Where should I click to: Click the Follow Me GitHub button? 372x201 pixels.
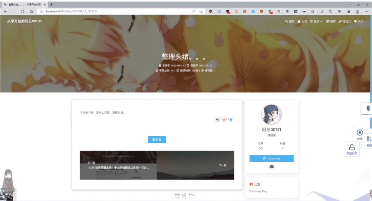(x=272, y=158)
